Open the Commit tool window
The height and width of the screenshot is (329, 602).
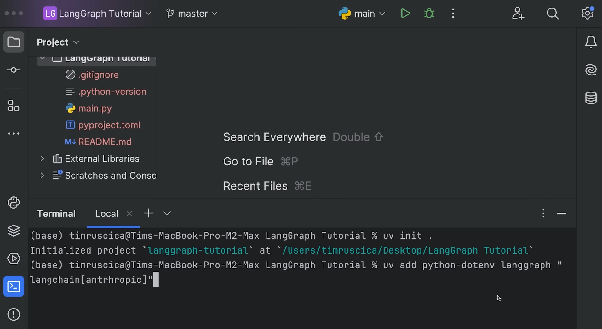[14, 70]
